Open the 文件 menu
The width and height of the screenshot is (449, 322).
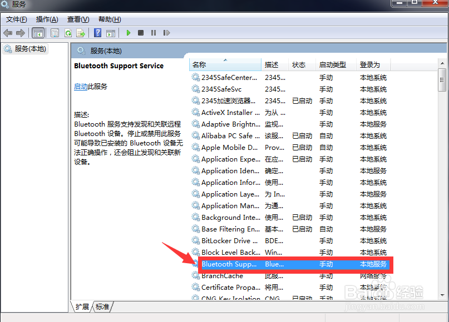tap(16, 19)
